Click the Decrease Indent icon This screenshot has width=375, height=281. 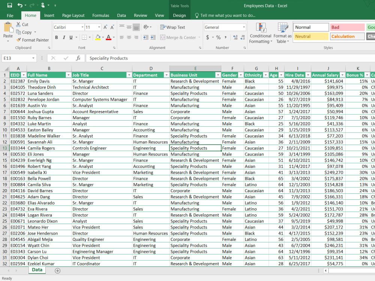click(x=145, y=37)
